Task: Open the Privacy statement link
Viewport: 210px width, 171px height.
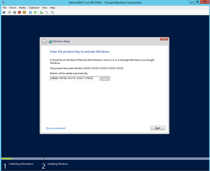Action: [56, 128]
